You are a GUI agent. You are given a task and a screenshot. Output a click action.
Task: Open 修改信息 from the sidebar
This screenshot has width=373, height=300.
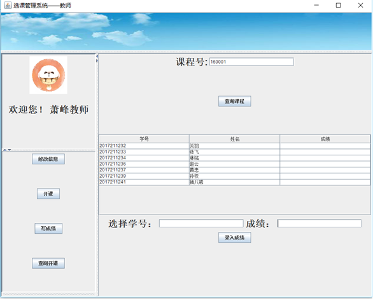point(48,159)
